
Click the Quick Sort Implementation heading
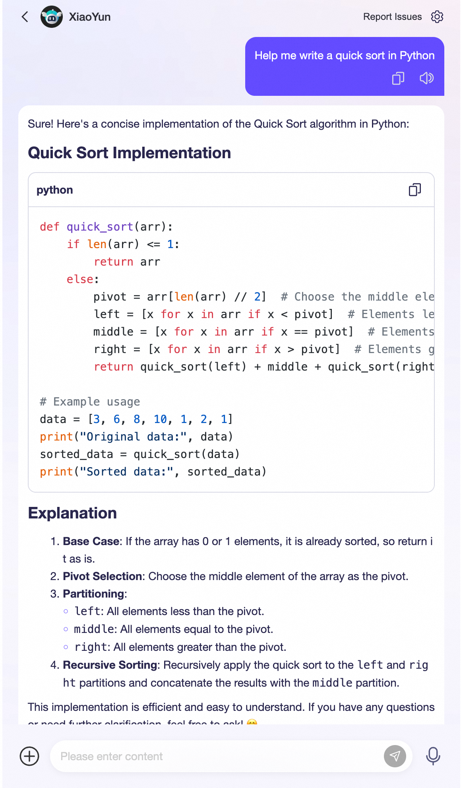coord(130,153)
